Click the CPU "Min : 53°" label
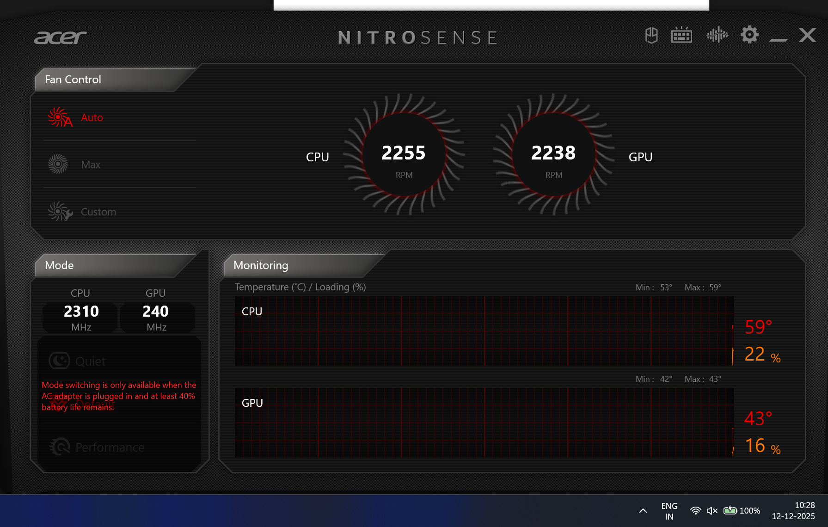Screen dimensions: 828x527 pos(654,288)
